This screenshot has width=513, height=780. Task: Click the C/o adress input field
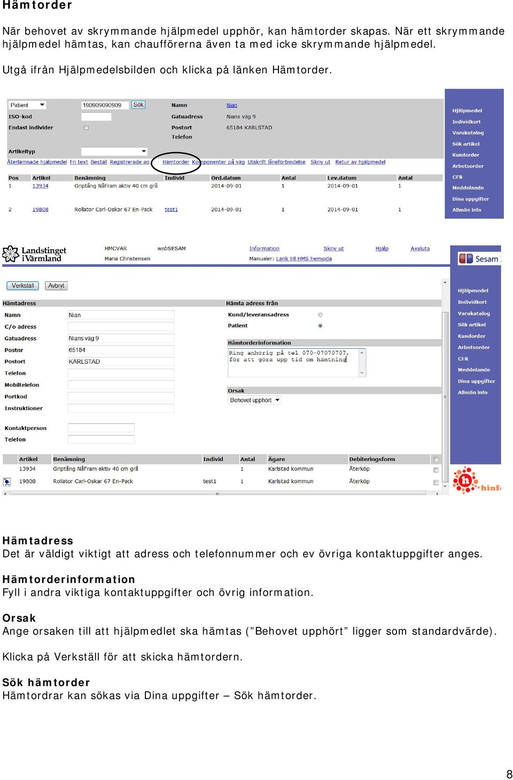tap(121, 327)
